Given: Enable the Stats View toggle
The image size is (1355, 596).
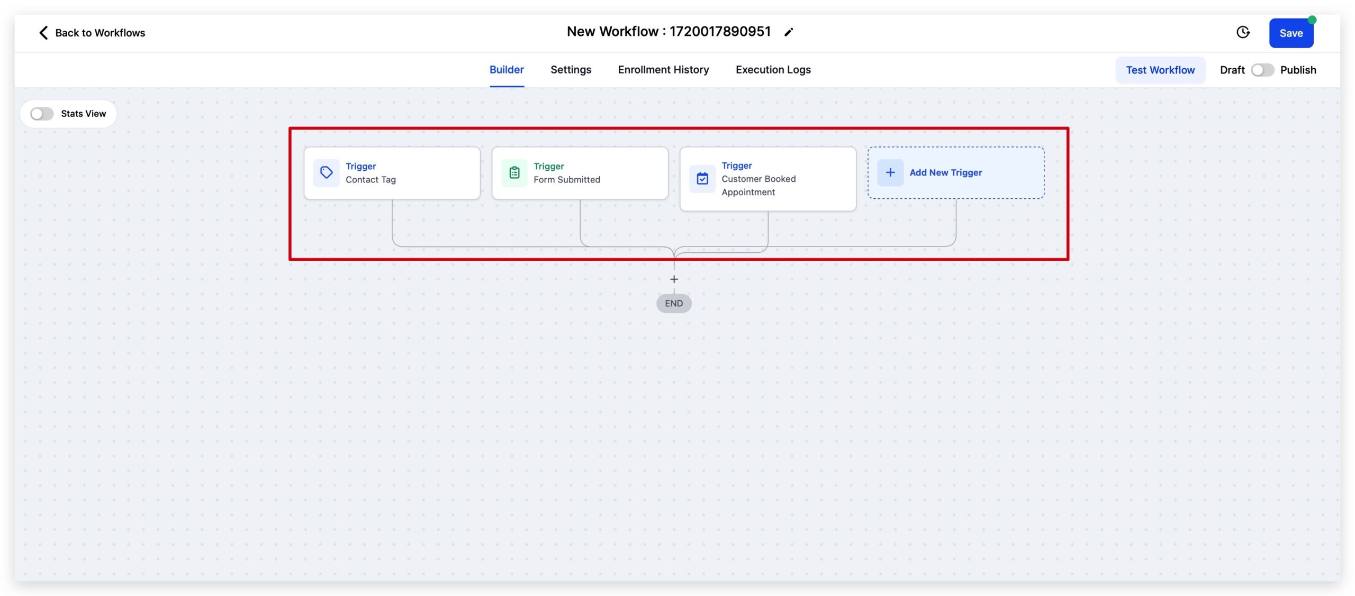Looking at the screenshot, I should pyautogui.click(x=42, y=113).
